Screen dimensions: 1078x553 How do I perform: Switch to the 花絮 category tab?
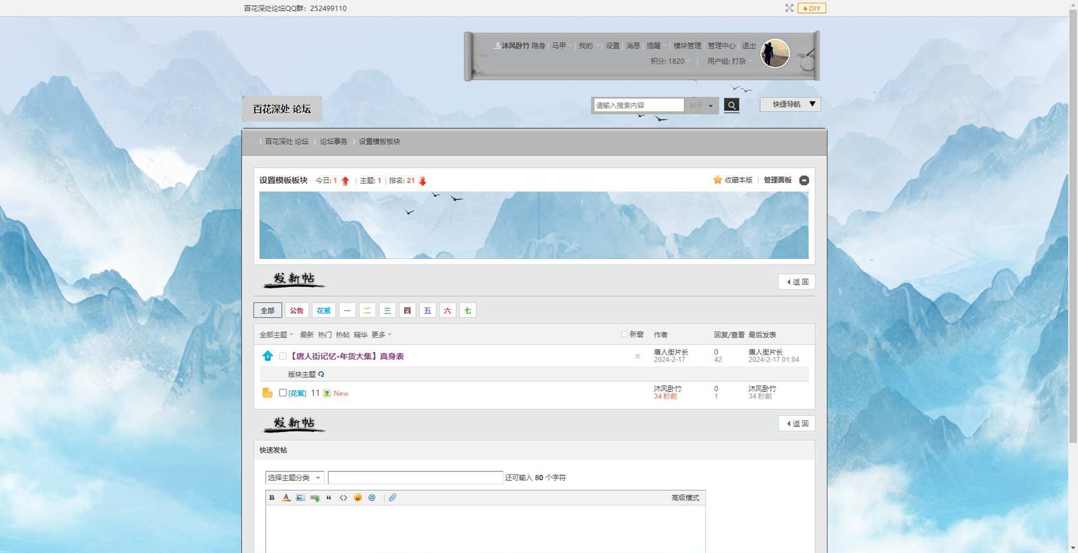pos(323,310)
